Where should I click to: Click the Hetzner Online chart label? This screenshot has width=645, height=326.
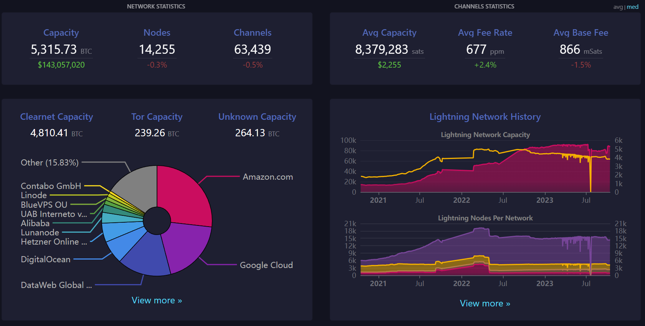(x=54, y=242)
